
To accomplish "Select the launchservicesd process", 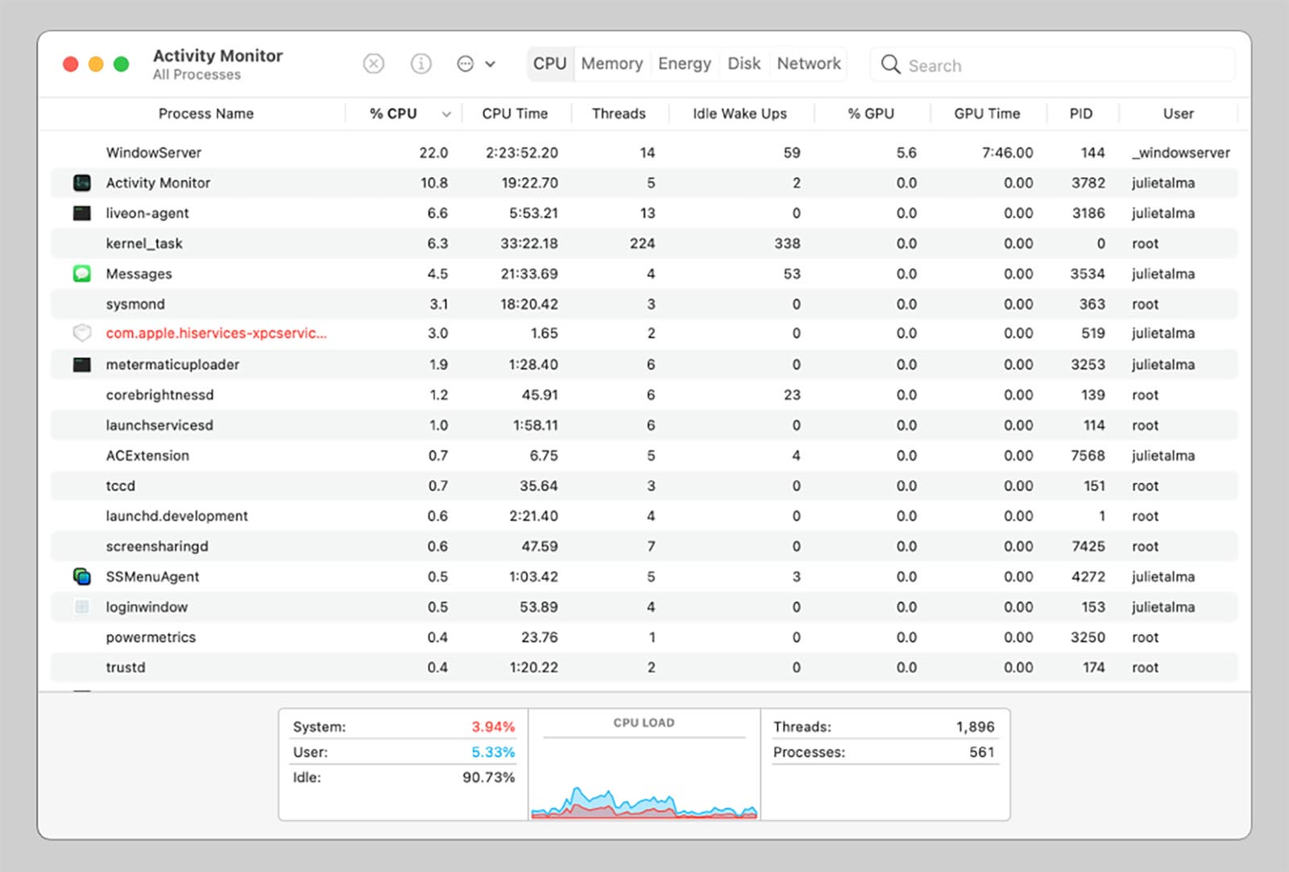I will point(644,425).
